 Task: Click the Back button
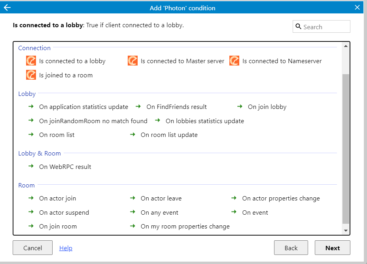click(x=291, y=248)
